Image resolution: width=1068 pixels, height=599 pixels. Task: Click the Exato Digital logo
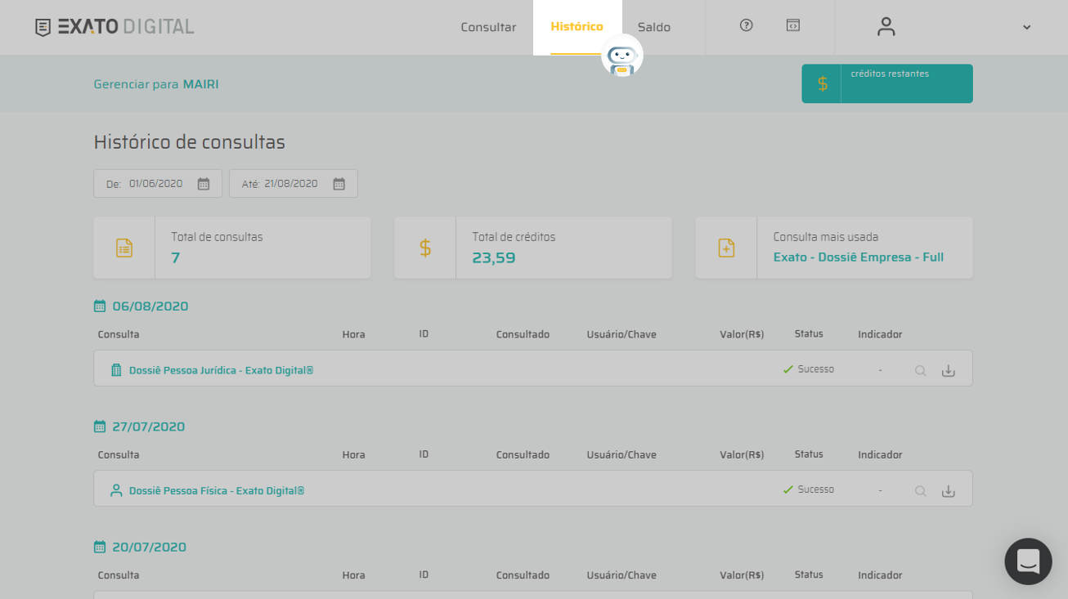114,27
